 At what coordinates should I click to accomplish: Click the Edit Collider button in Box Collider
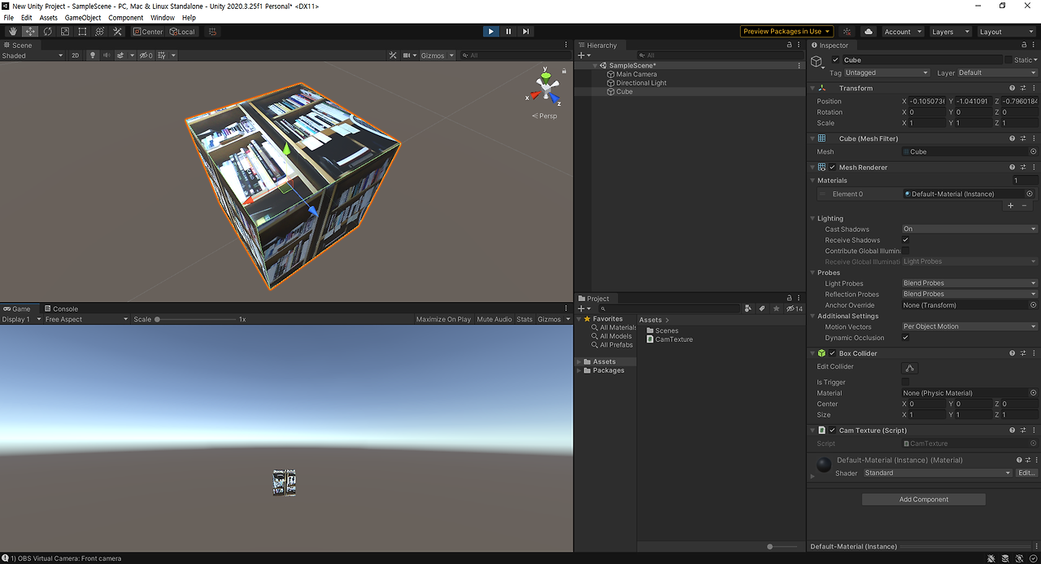pos(909,368)
